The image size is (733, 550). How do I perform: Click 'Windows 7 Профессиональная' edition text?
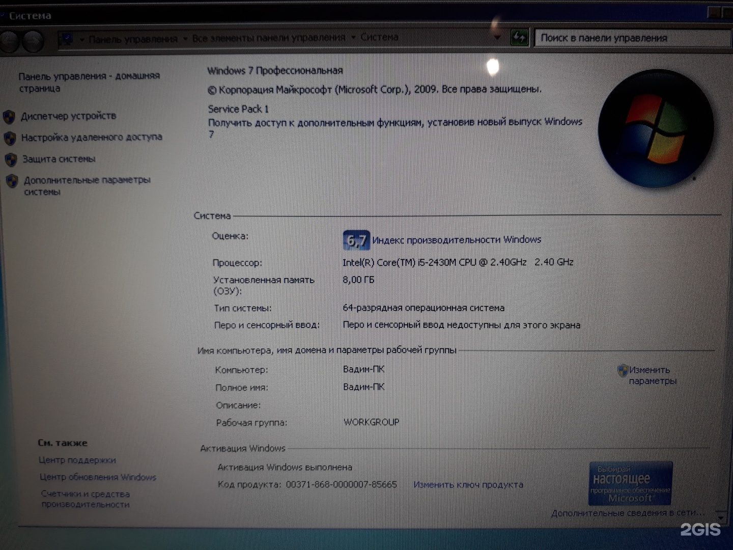275,70
